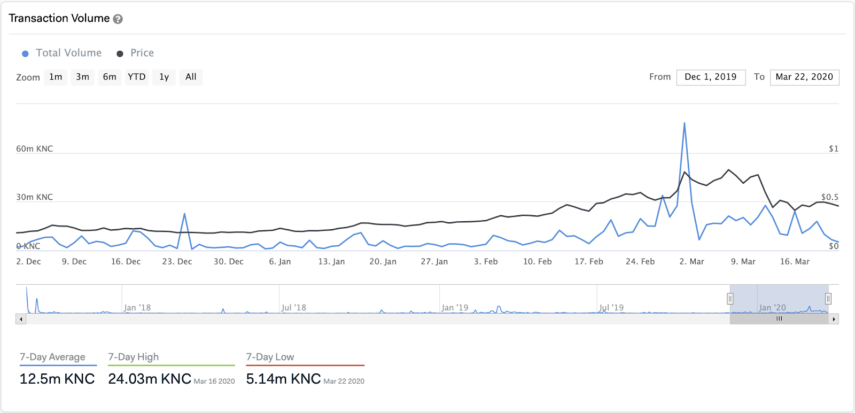Choose the YTD zoom option
The width and height of the screenshot is (855, 413).
[137, 77]
